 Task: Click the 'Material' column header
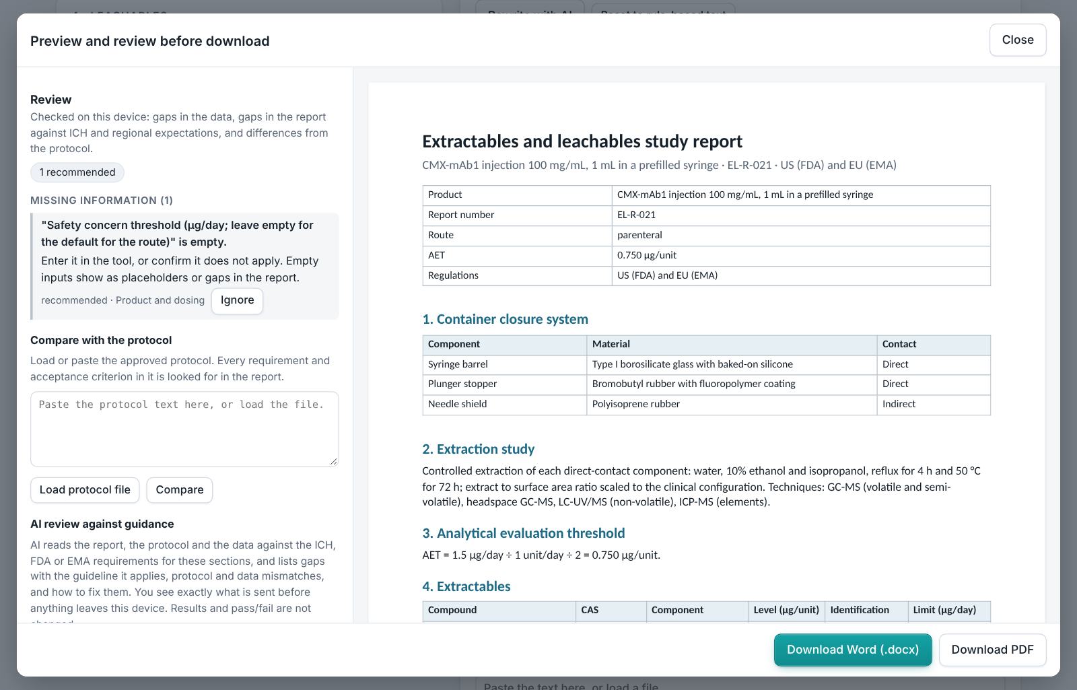pos(732,345)
